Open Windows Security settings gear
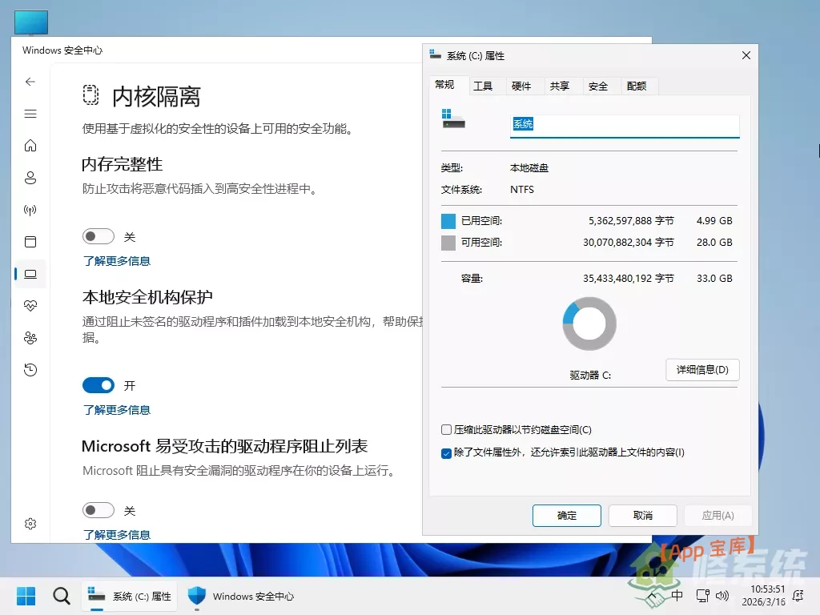This screenshot has width=820, height=615. coord(30,524)
